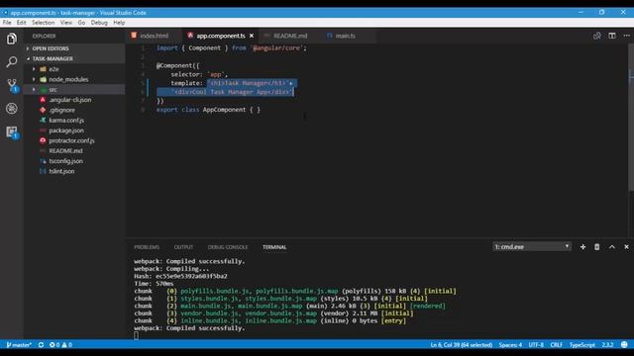634x356 pixels.
Task: Click CRLF end-of-line setting
Action: 557,345
